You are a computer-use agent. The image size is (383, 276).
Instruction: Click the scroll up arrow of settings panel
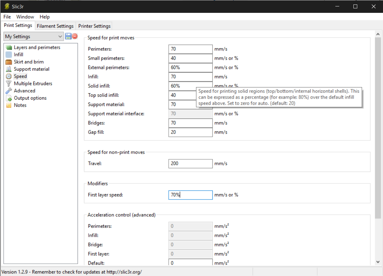[x=378, y=34]
